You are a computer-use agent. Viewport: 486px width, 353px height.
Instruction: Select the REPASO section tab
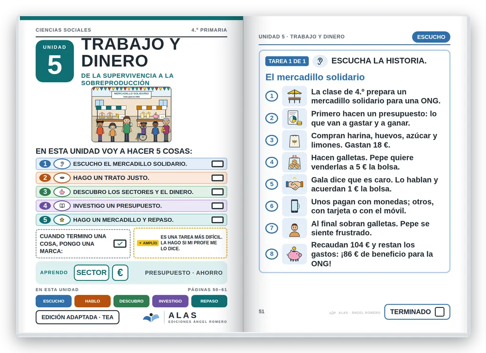coord(209,301)
